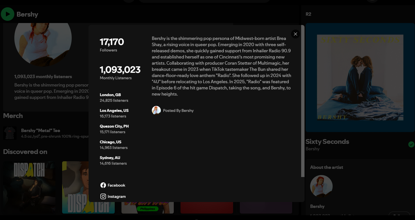Open the yellow Dispatch card with illustrated man
The width and height of the screenshot is (415, 220).
pyautogui.click(x=75, y=187)
